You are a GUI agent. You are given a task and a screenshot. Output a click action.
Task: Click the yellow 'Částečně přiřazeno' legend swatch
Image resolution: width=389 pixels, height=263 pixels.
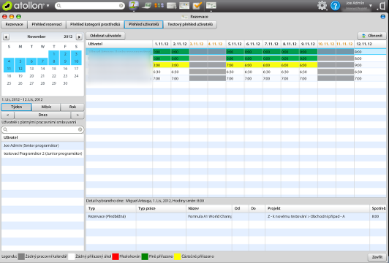[177, 256]
